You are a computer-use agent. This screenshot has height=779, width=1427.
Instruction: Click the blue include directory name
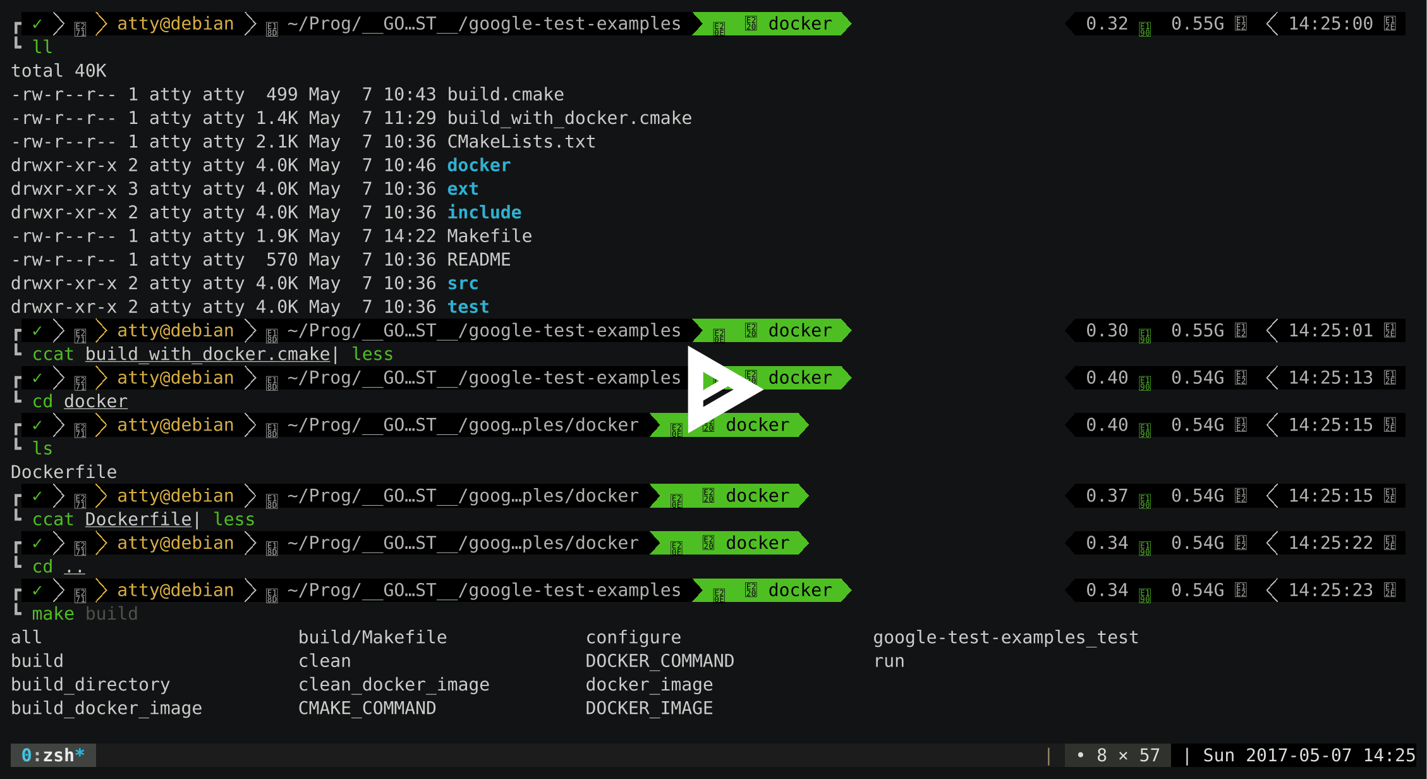pyautogui.click(x=485, y=212)
